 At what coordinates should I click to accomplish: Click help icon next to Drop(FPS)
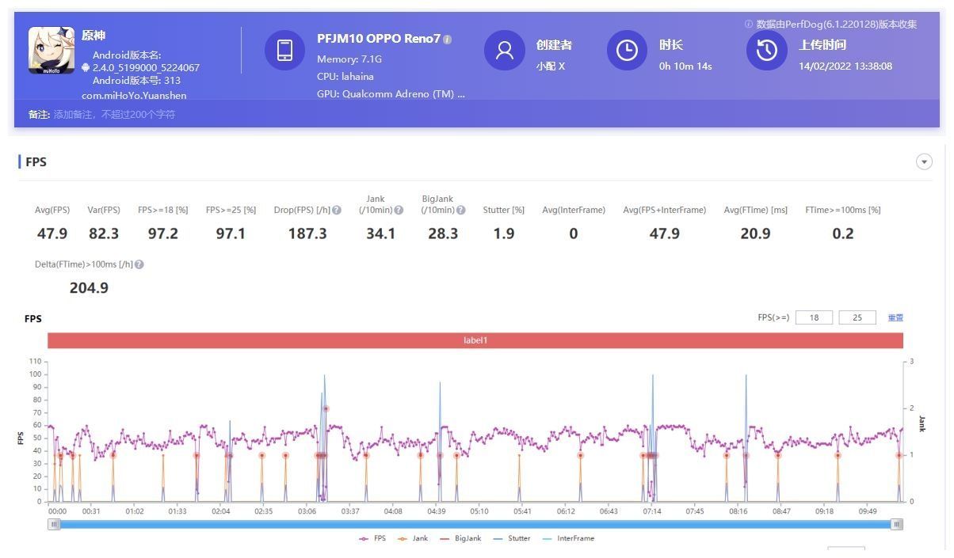337,211
